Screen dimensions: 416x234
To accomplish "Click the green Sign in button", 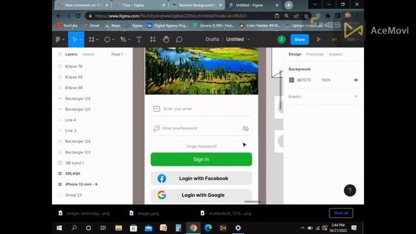I will click(201, 159).
